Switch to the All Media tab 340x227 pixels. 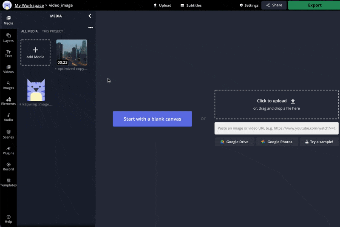(29, 31)
